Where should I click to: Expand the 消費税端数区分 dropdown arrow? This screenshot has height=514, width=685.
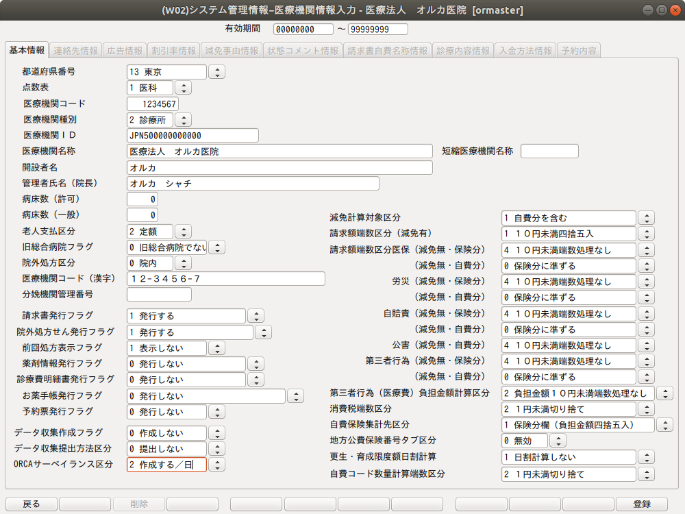click(647, 409)
